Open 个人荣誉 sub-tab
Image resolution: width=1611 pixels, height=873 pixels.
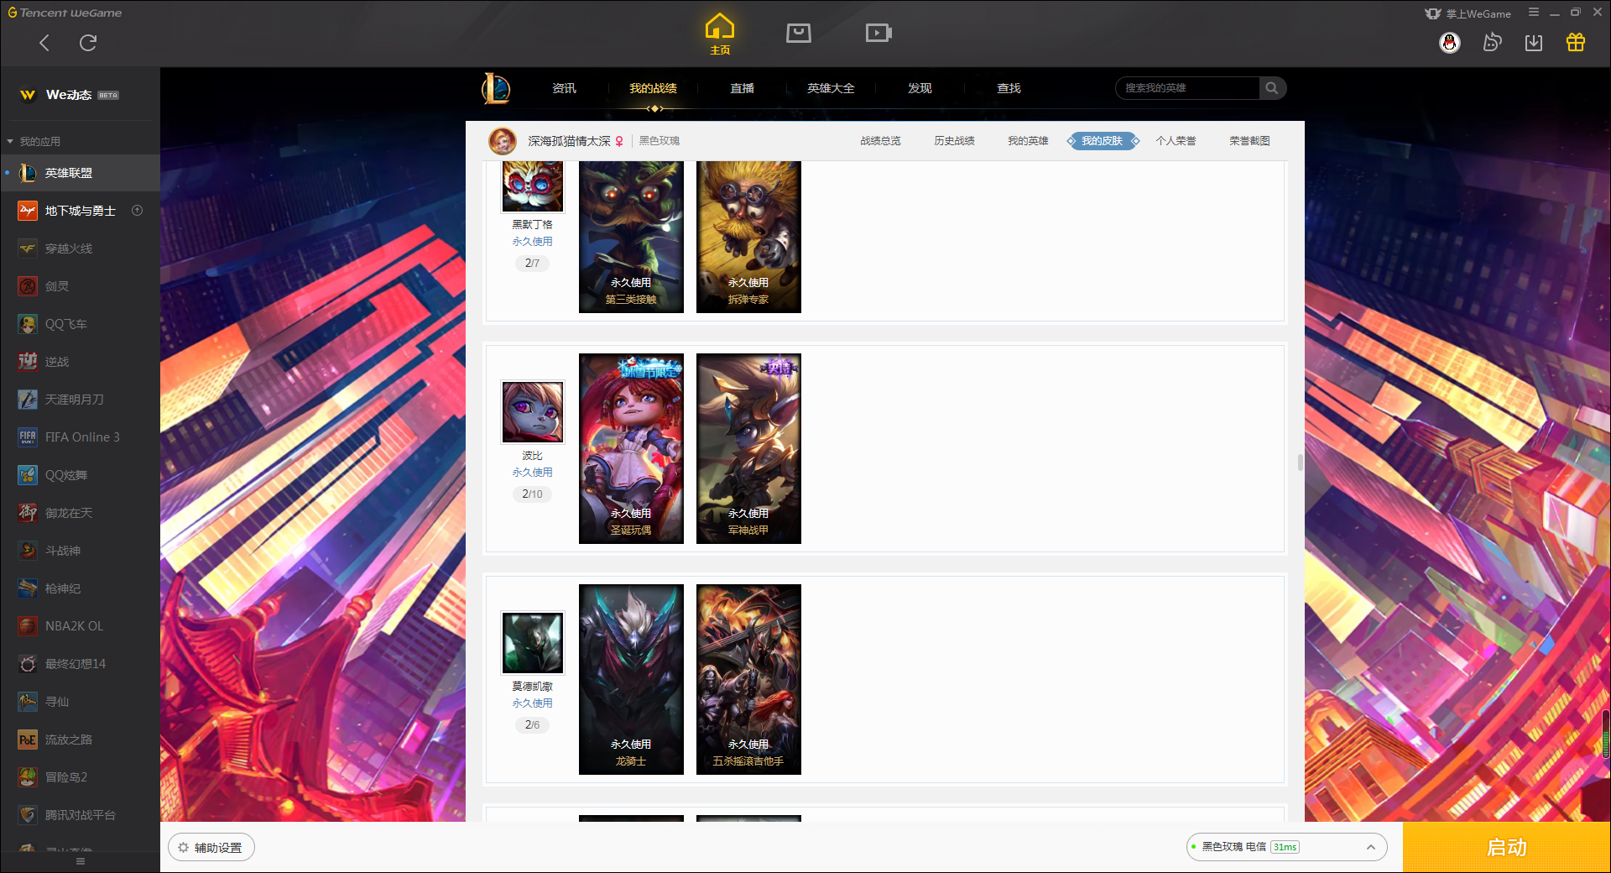pos(1176,141)
